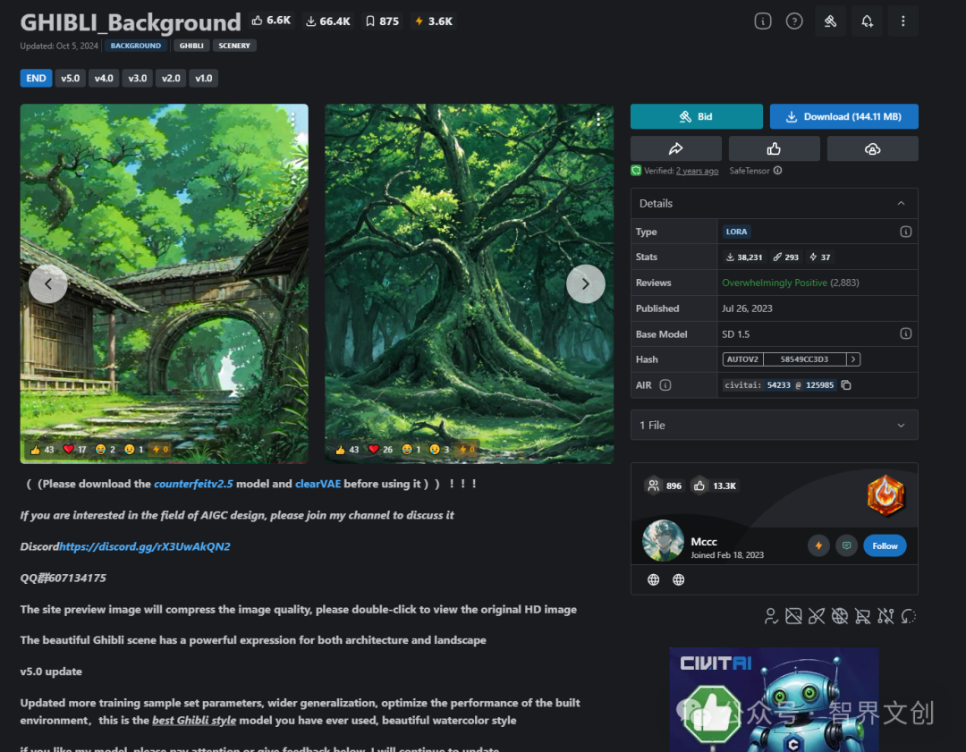The width and height of the screenshot is (966, 752).
Task: Open the large tree preview image
Action: point(469,284)
